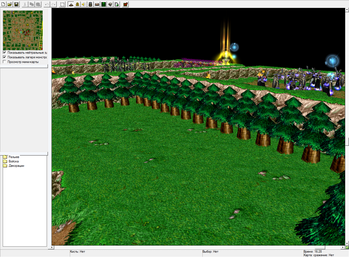Toggle the "Показывать лагеря монстров" checkbox
This screenshot has height=257, width=349.
[x=4, y=57]
